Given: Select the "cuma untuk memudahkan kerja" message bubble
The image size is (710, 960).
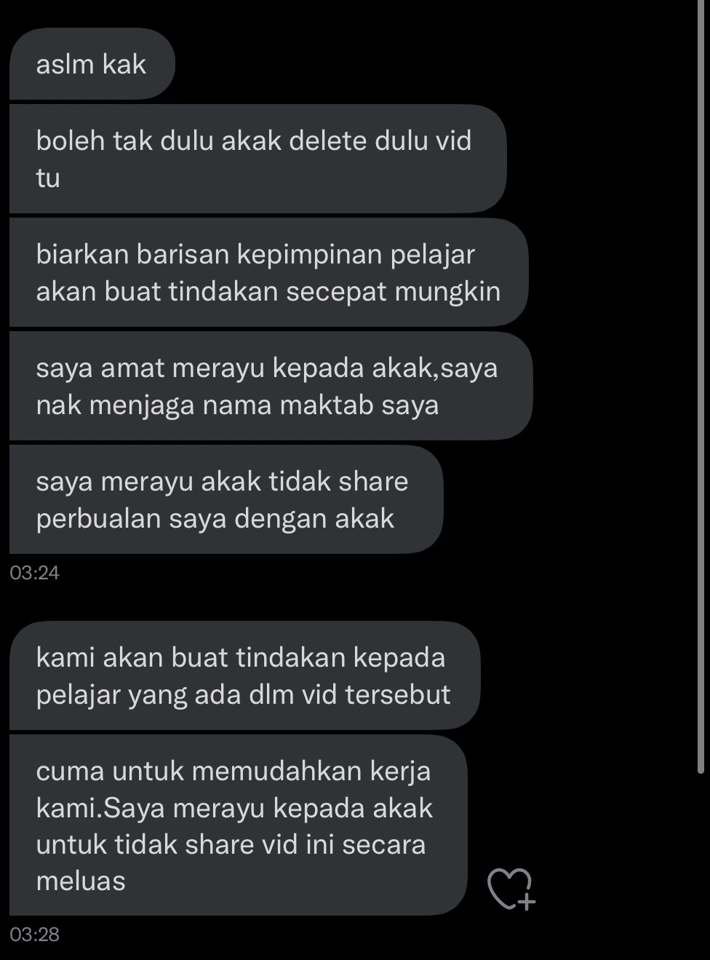Looking at the screenshot, I should tap(238, 825).
